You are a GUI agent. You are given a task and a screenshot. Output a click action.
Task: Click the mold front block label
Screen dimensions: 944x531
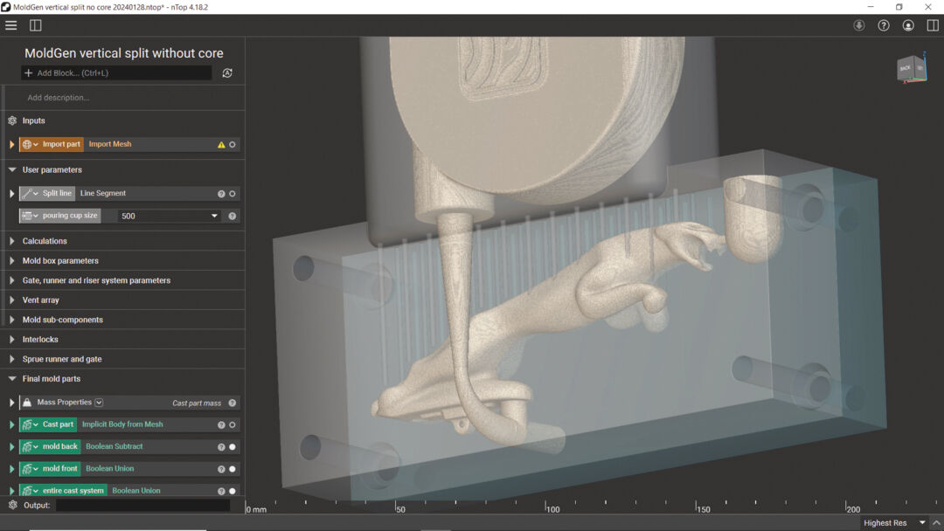point(60,469)
